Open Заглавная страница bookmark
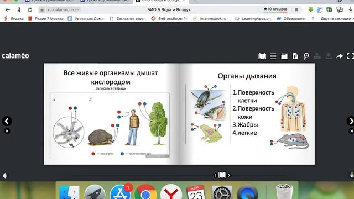The image size is (354, 199). click(128, 18)
